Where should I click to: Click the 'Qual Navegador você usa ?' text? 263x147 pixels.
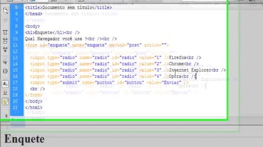click(x=56, y=39)
